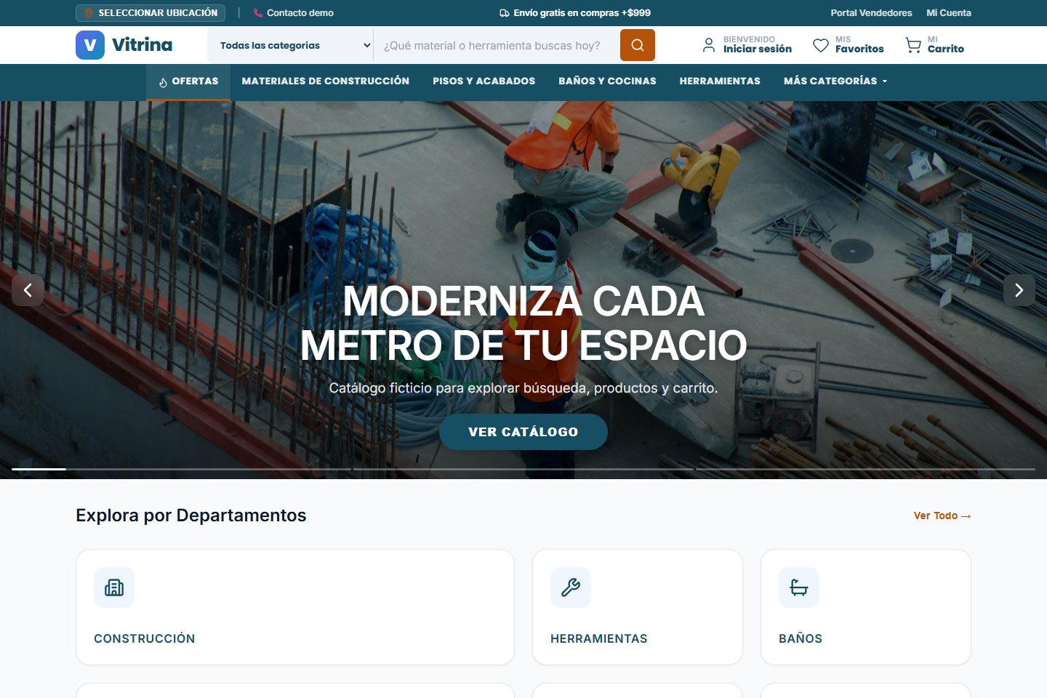Image resolution: width=1047 pixels, height=698 pixels.
Task: Click the Baños bathtub icon
Action: [x=799, y=587]
